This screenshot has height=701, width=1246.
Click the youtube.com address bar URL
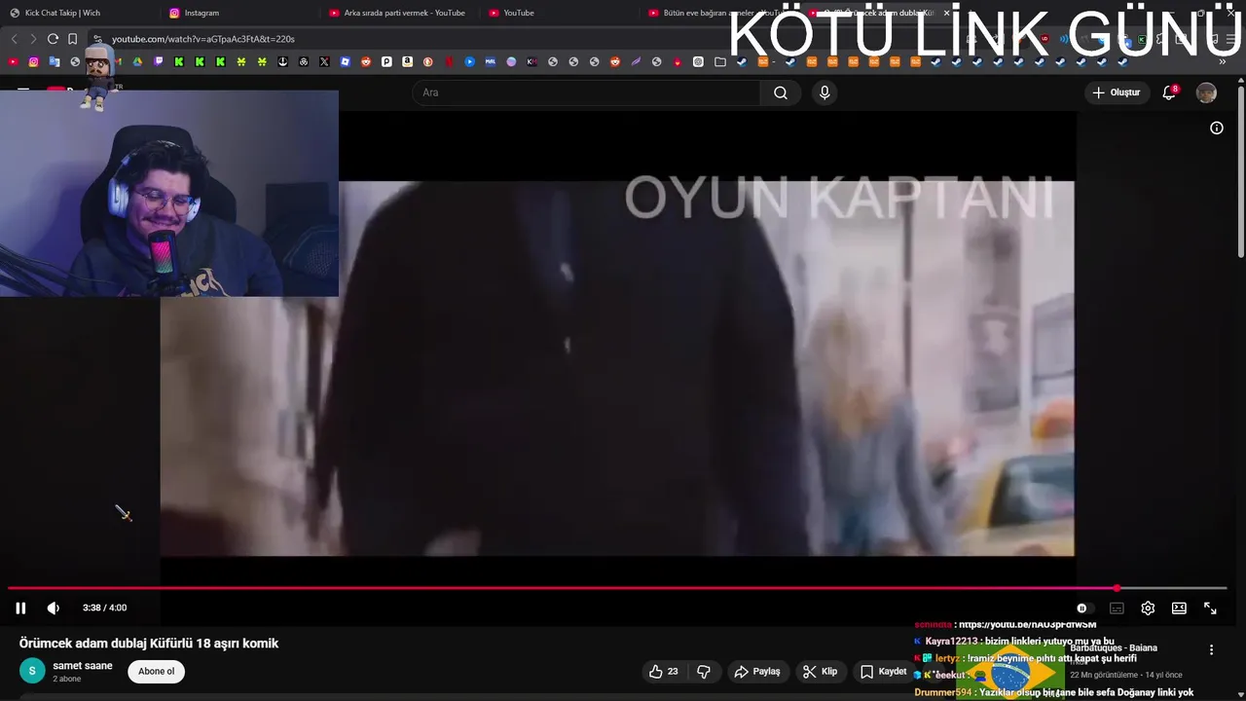tap(202, 39)
